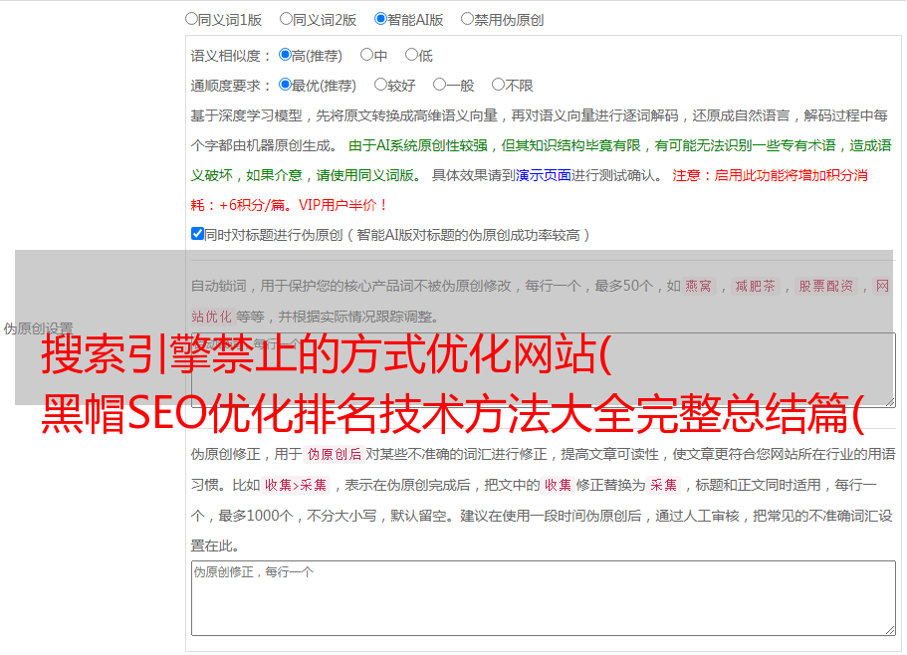Click the auto lock-word textarea

544,370
